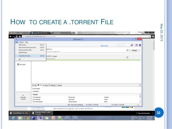The image size is (172, 129).
Task: Click the yellow sticky notes taskbar icon
Action: pos(47,118)
